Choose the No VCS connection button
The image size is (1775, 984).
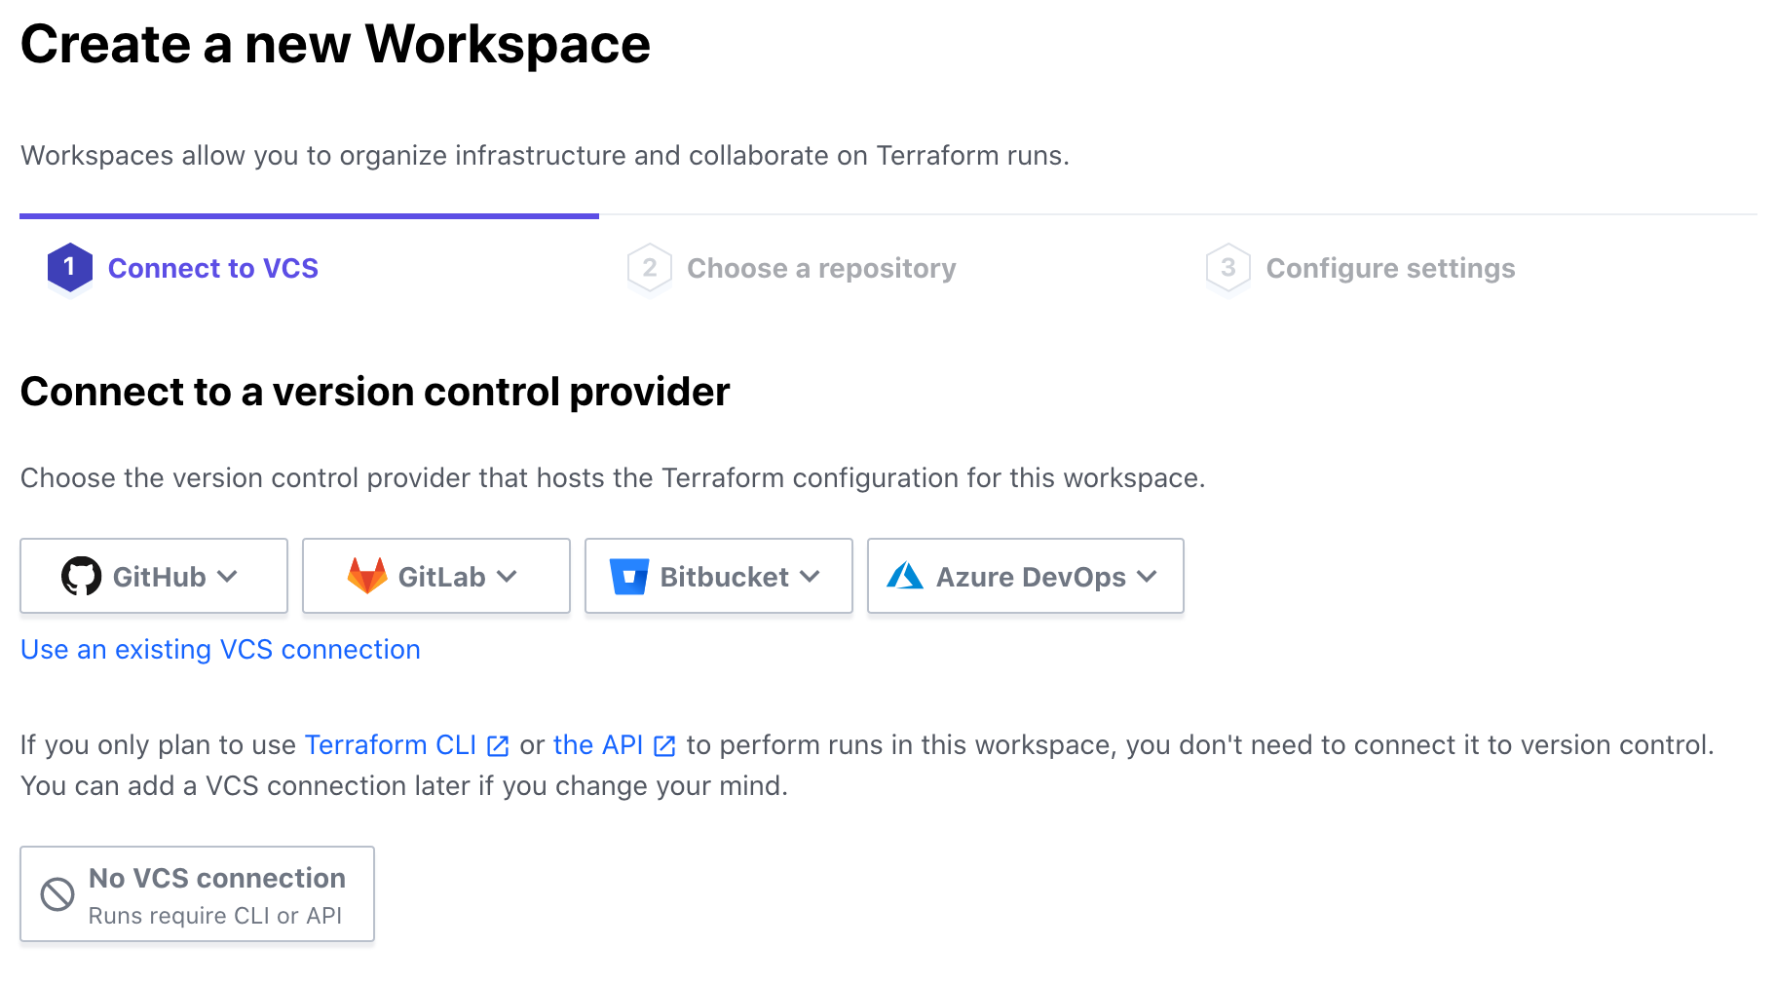click(198, 894)
